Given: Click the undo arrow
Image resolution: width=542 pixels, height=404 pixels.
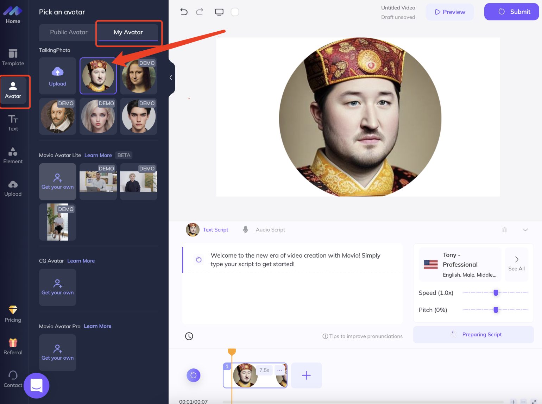Looking at the screenshot, I should (184, 12).
